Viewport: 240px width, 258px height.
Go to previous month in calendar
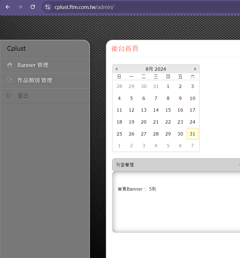click(117, 69)
